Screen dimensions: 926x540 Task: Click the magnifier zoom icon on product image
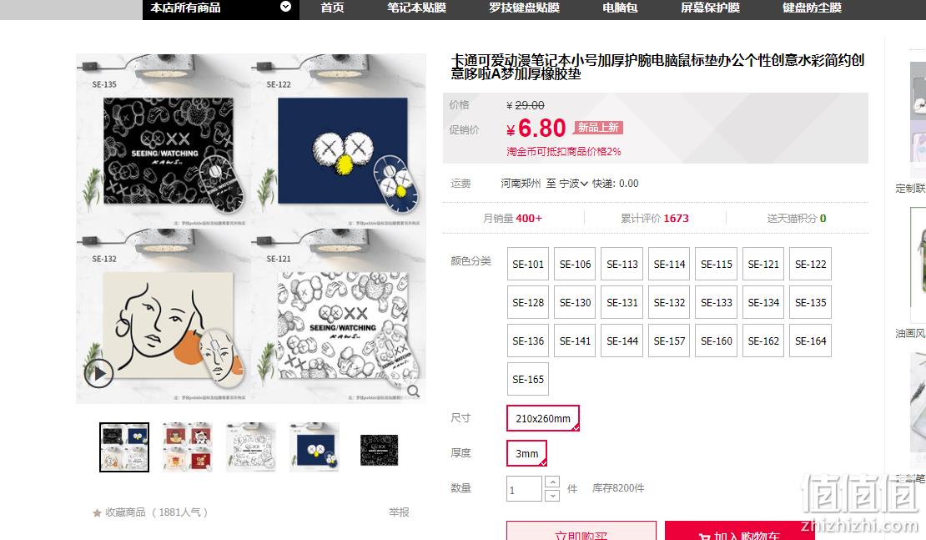click(x=414, y=391)
